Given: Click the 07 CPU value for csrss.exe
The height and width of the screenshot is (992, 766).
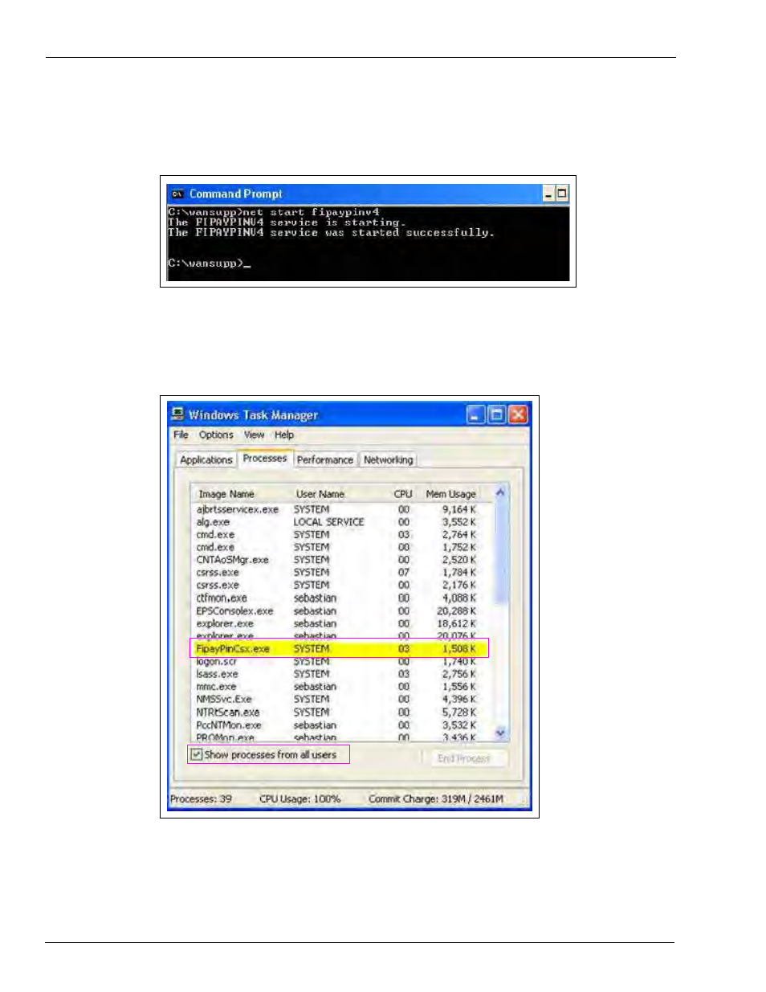Looking at the screenshot, I should tap(403, 573).
